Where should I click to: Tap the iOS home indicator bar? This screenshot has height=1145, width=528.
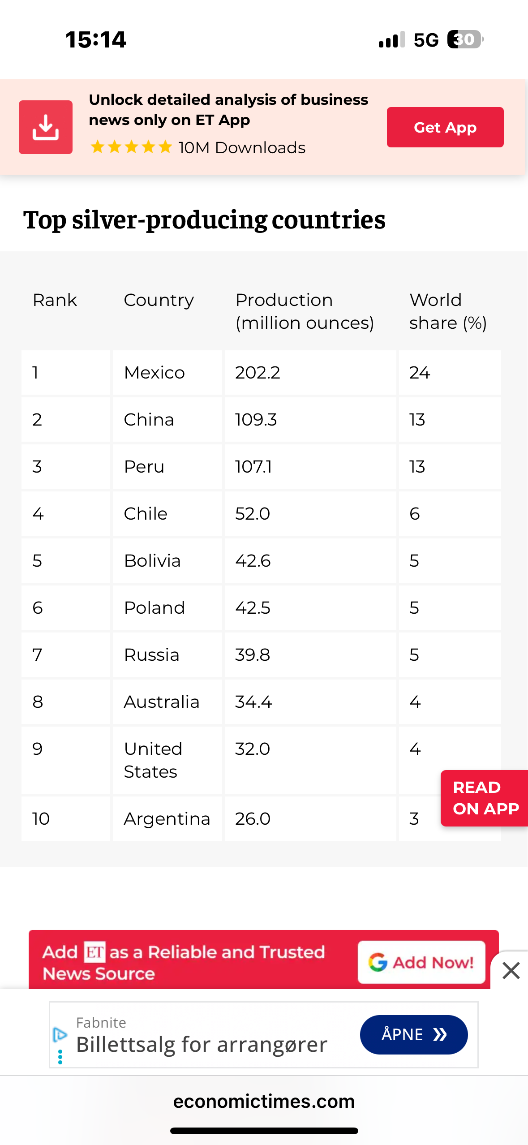pos(264,1131)
